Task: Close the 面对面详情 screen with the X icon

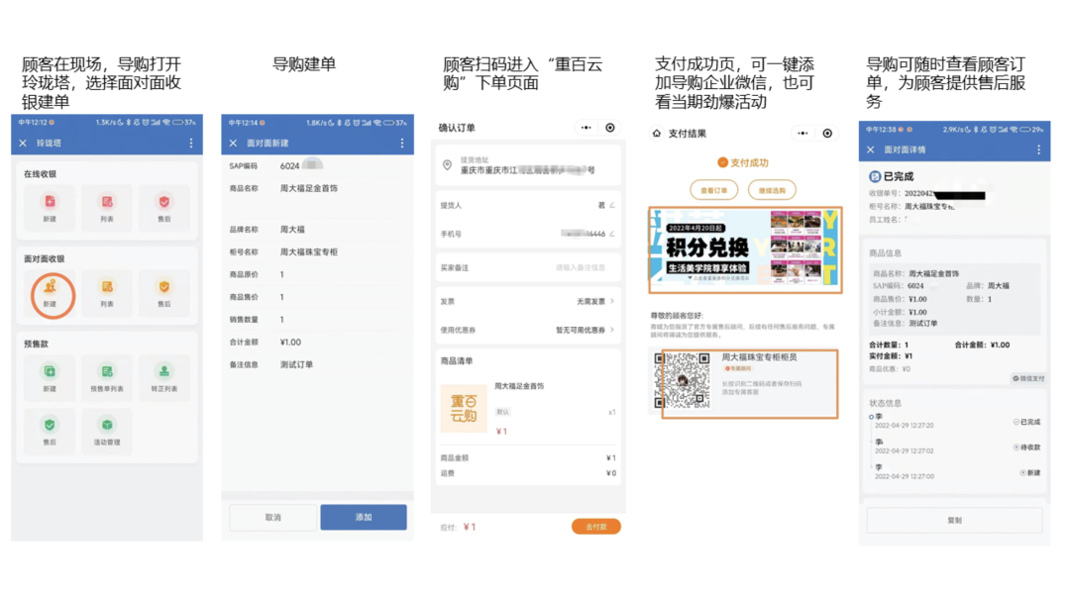Action: tap(871, 150)
